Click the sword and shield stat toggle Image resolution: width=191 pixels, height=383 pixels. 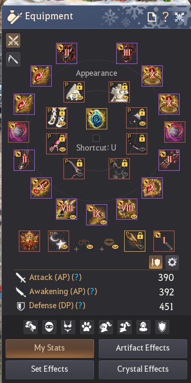[156, 262]
